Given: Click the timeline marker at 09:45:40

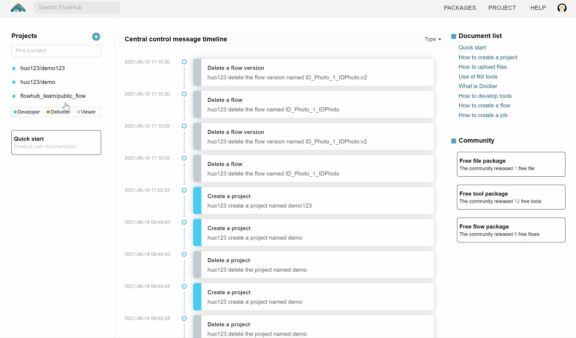Looking at the screenshot, I should coord(184,254).
